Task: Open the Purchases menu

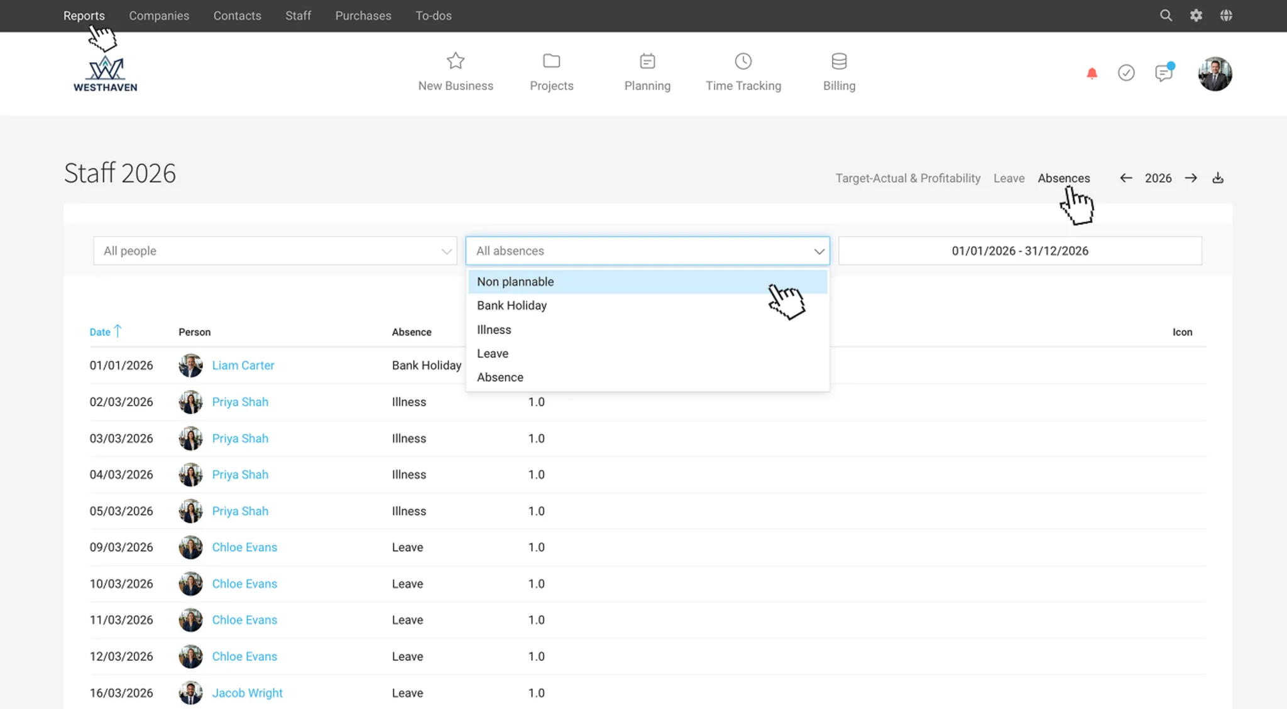Action: 363,16
